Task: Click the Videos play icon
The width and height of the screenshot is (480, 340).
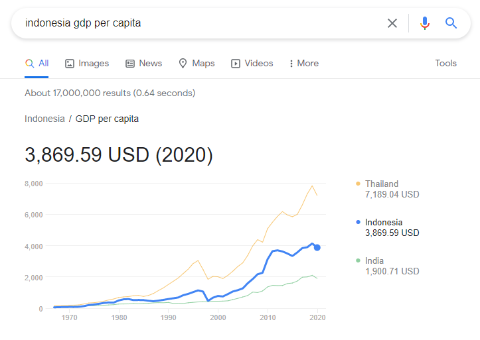Action: click(x=236, y=64)
